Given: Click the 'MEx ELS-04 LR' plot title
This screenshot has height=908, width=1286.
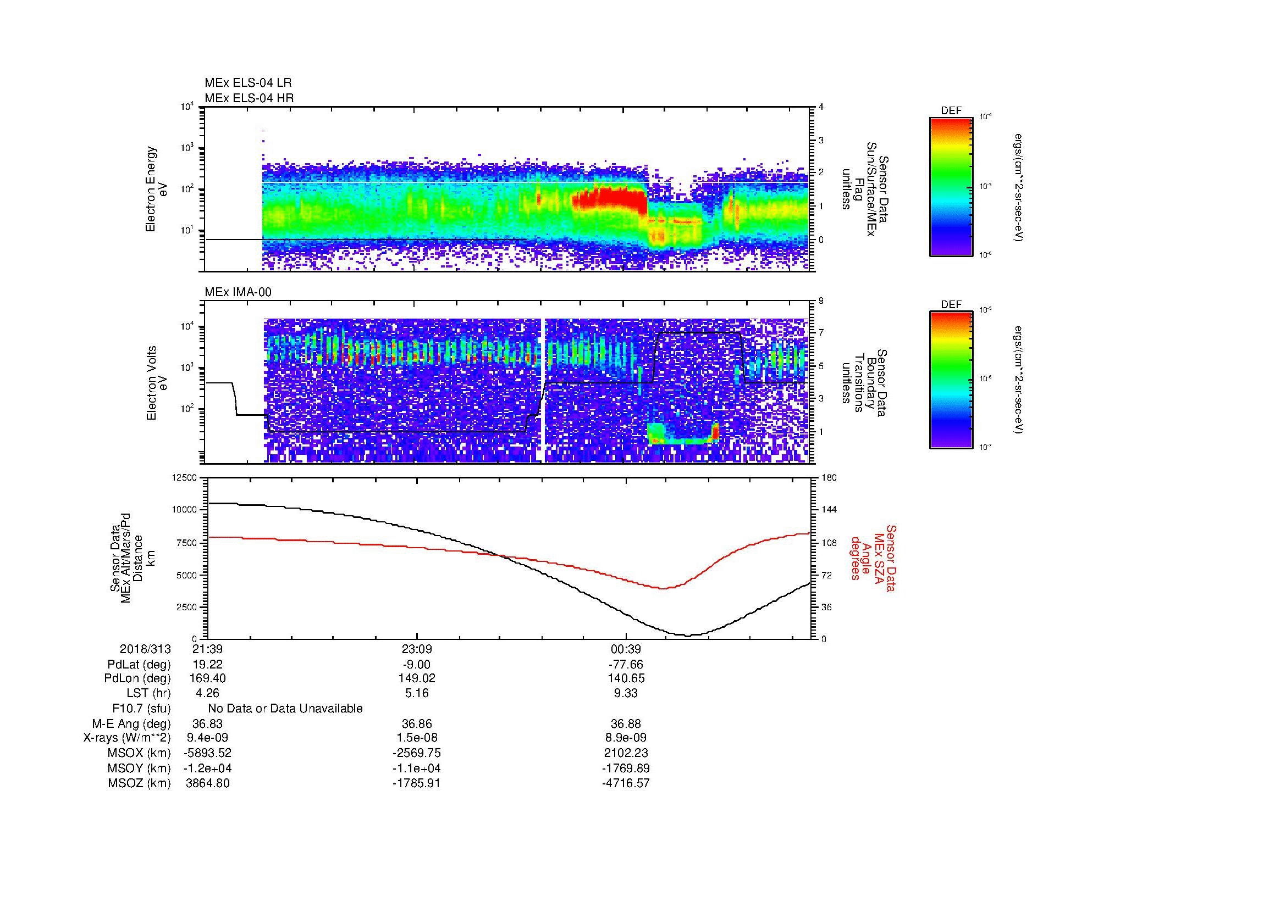Looking at the screenshot, I should [247, 83].
